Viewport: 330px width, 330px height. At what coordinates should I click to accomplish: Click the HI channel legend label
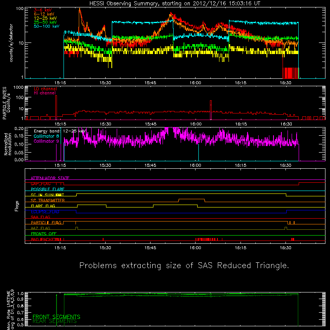click(45, 93)
